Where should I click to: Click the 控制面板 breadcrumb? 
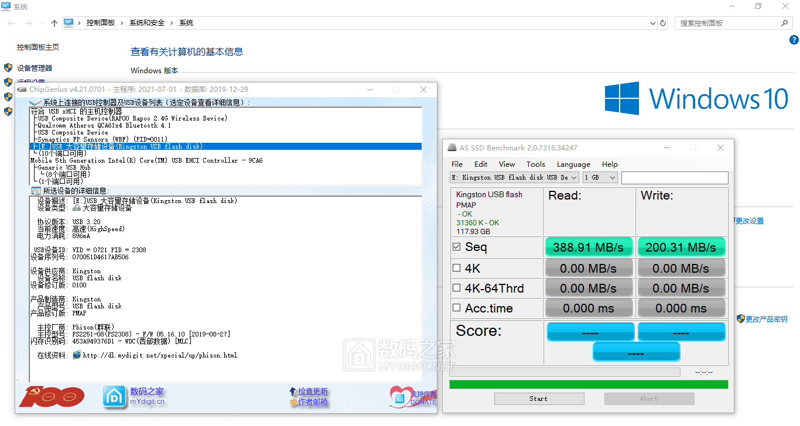click(x=101, y=23)
